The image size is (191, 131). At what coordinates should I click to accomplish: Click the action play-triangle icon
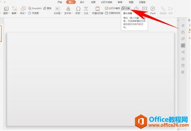tap(171, 9)
